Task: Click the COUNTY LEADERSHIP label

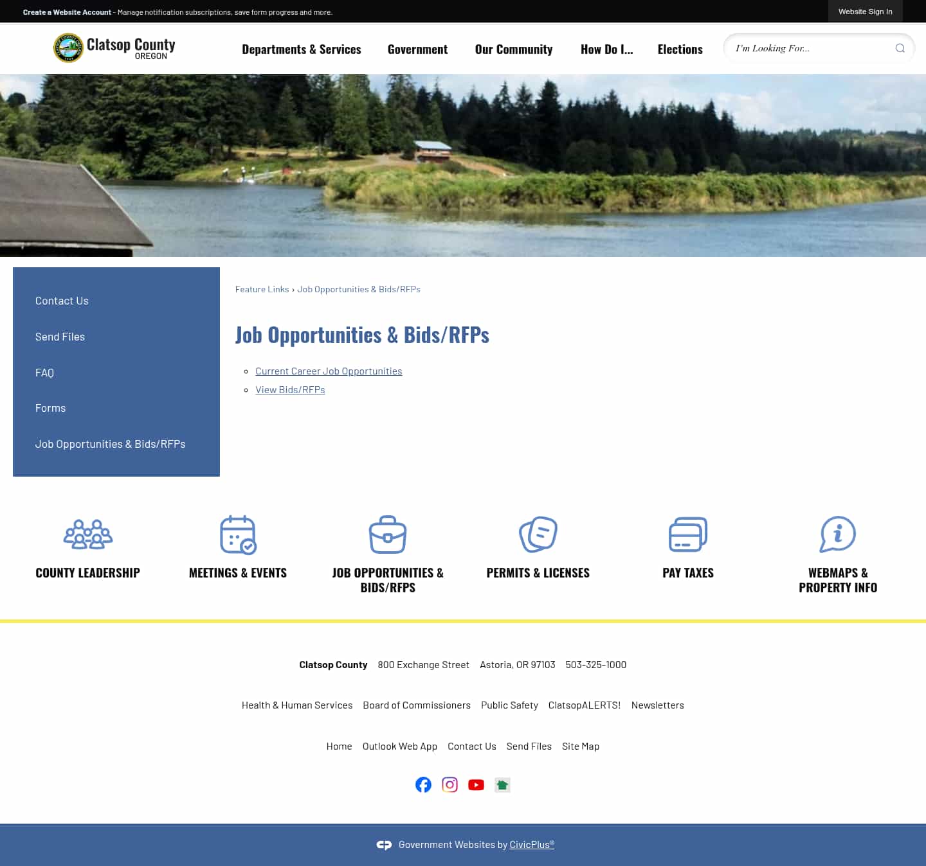Action: click(88, 573)
